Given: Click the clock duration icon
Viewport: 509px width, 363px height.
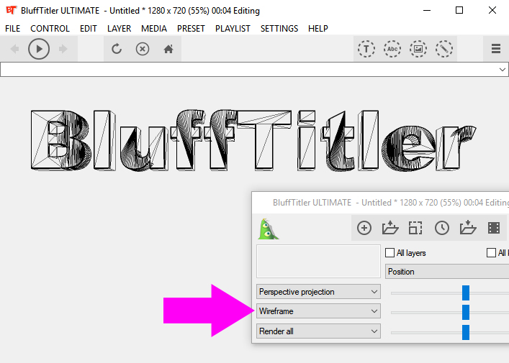Looking at the screenshot, I should point(442,228).
